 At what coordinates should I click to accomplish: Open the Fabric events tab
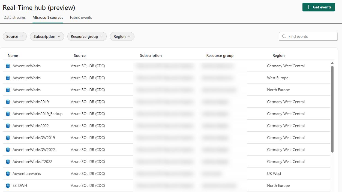coord(81,17)
